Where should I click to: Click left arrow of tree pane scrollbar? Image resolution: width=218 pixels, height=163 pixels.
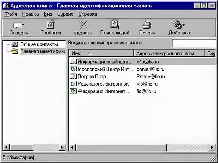[x=6, y=147]
